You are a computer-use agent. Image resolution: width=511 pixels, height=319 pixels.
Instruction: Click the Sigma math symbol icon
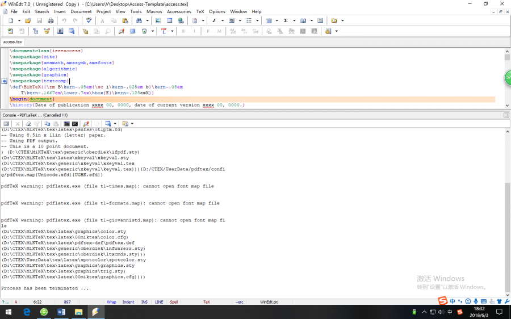coord(286,20)
